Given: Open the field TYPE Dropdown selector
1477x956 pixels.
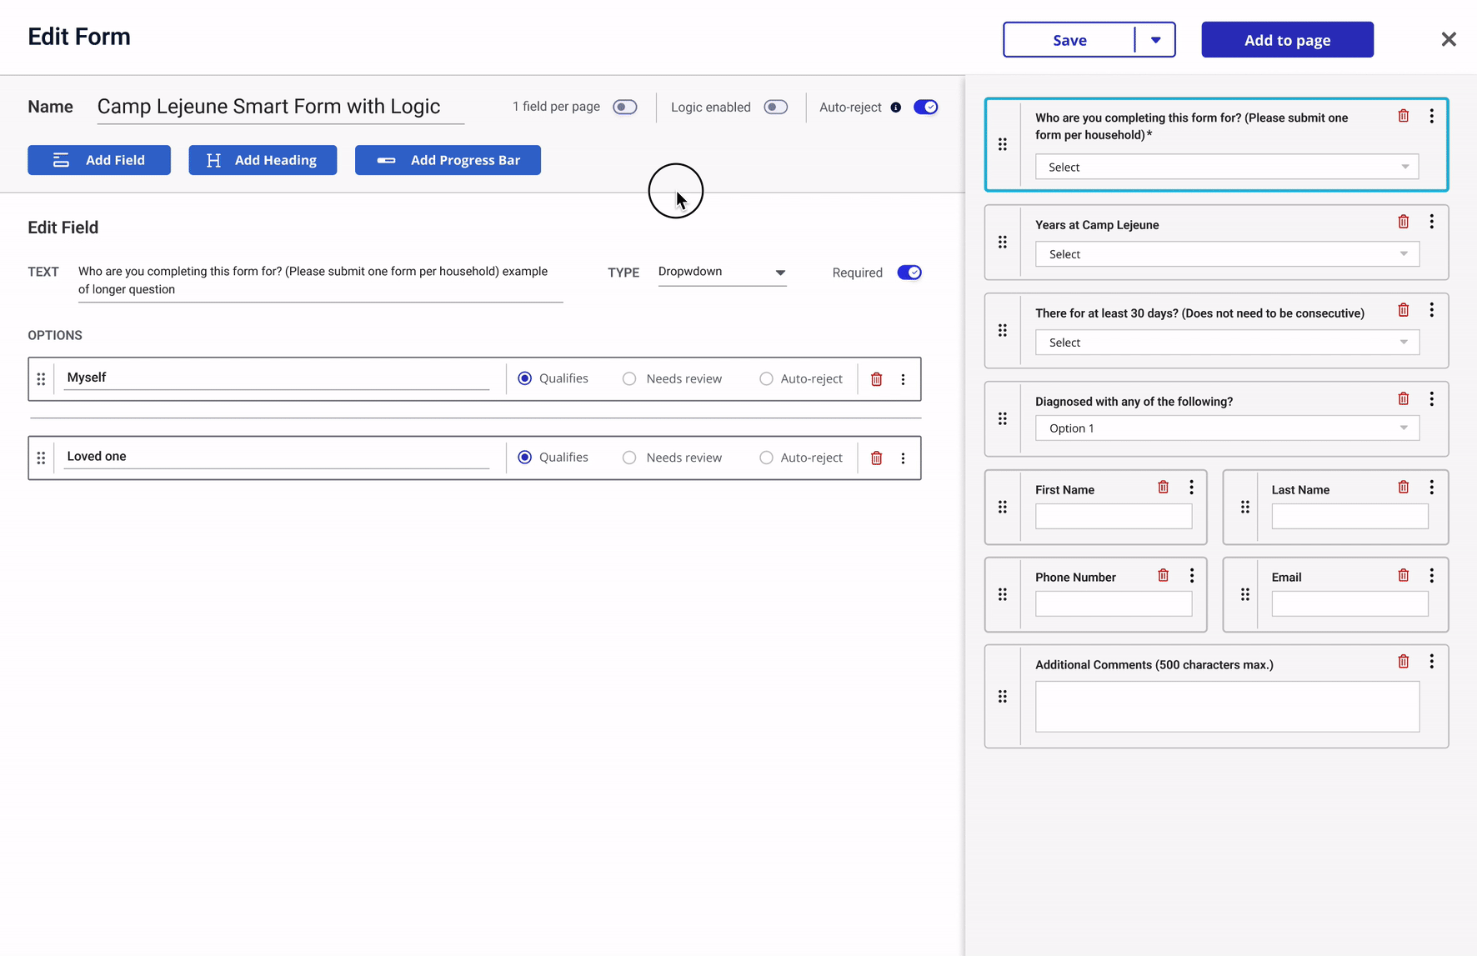Looking at the screenshot, I should pyautogui.click(x=722, y=273).
